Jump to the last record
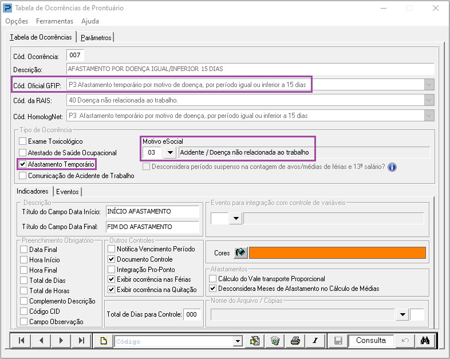The image size is (450, 359). [81, 341]
